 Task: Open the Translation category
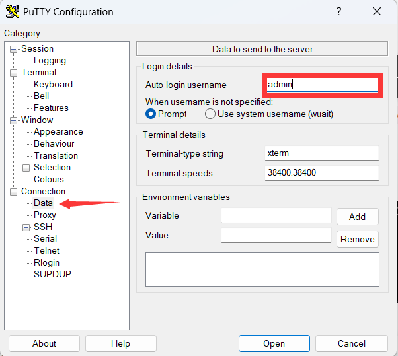click(x=56, y=155)
